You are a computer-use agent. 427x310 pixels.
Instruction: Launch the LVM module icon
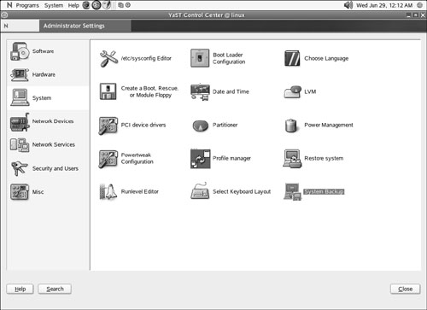click(x=293, y=91)
